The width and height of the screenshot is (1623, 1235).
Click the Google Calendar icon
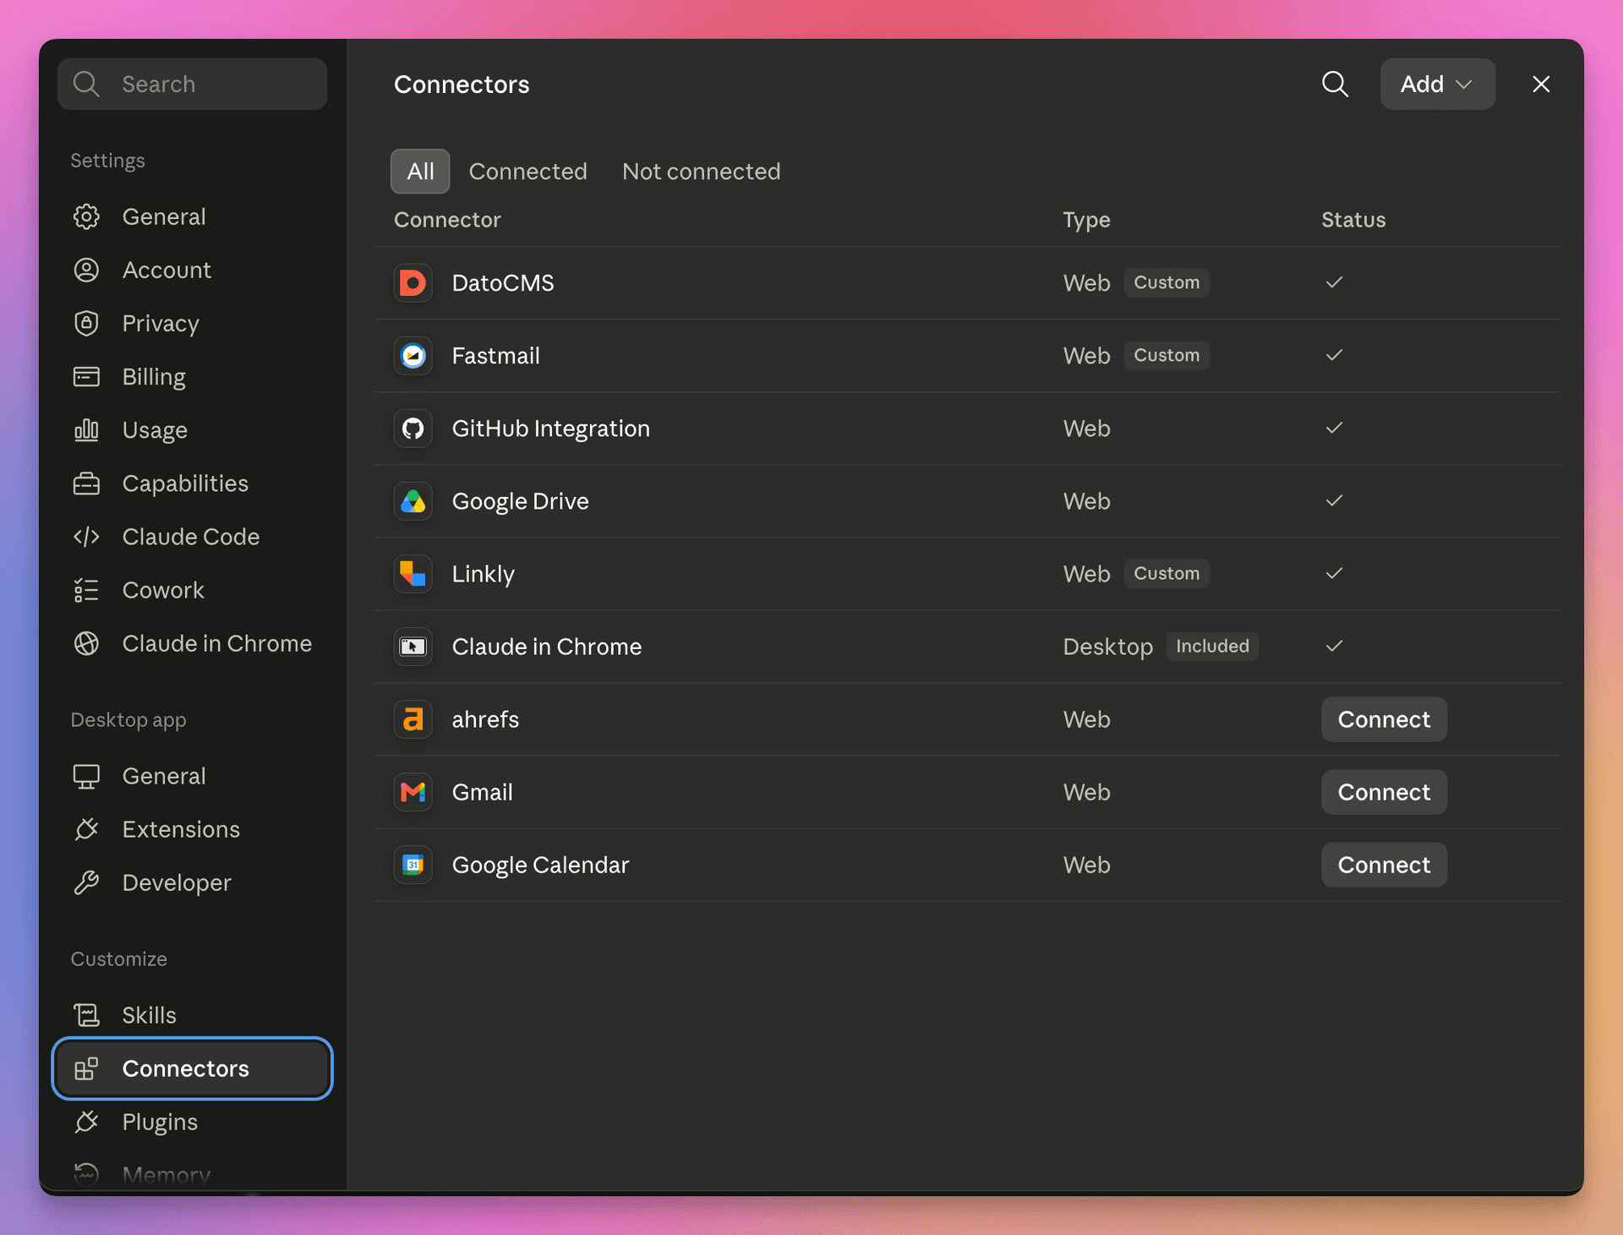(413, 865)
